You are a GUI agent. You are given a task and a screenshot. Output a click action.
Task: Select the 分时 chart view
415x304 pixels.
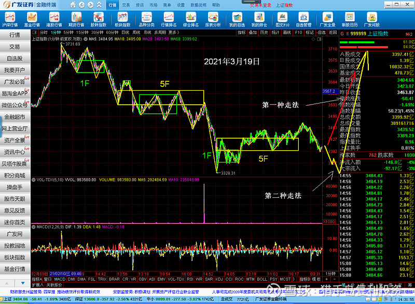(44, 33)
